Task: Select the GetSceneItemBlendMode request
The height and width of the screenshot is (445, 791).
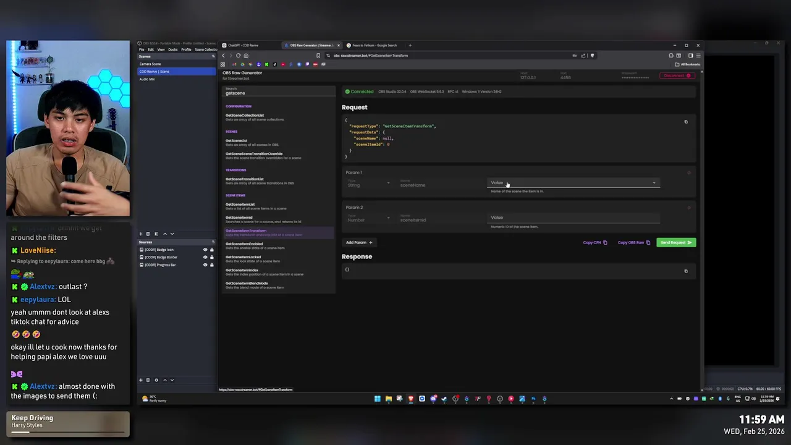Action: (278, 285)
